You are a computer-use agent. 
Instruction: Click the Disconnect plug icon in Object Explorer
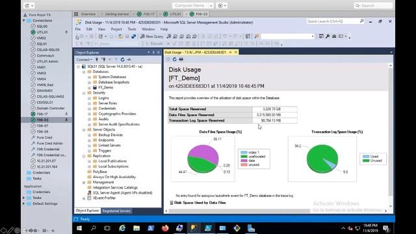(103, 59)
